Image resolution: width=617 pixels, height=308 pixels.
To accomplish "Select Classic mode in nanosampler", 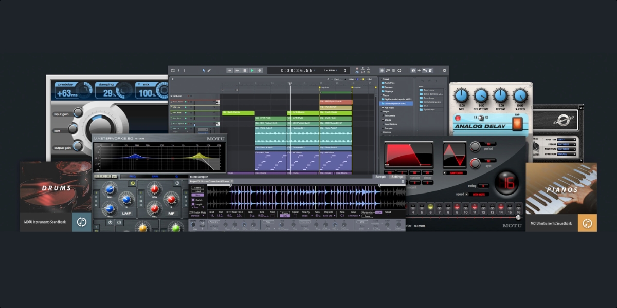I will pyautogui.click(x=197, y=187).
